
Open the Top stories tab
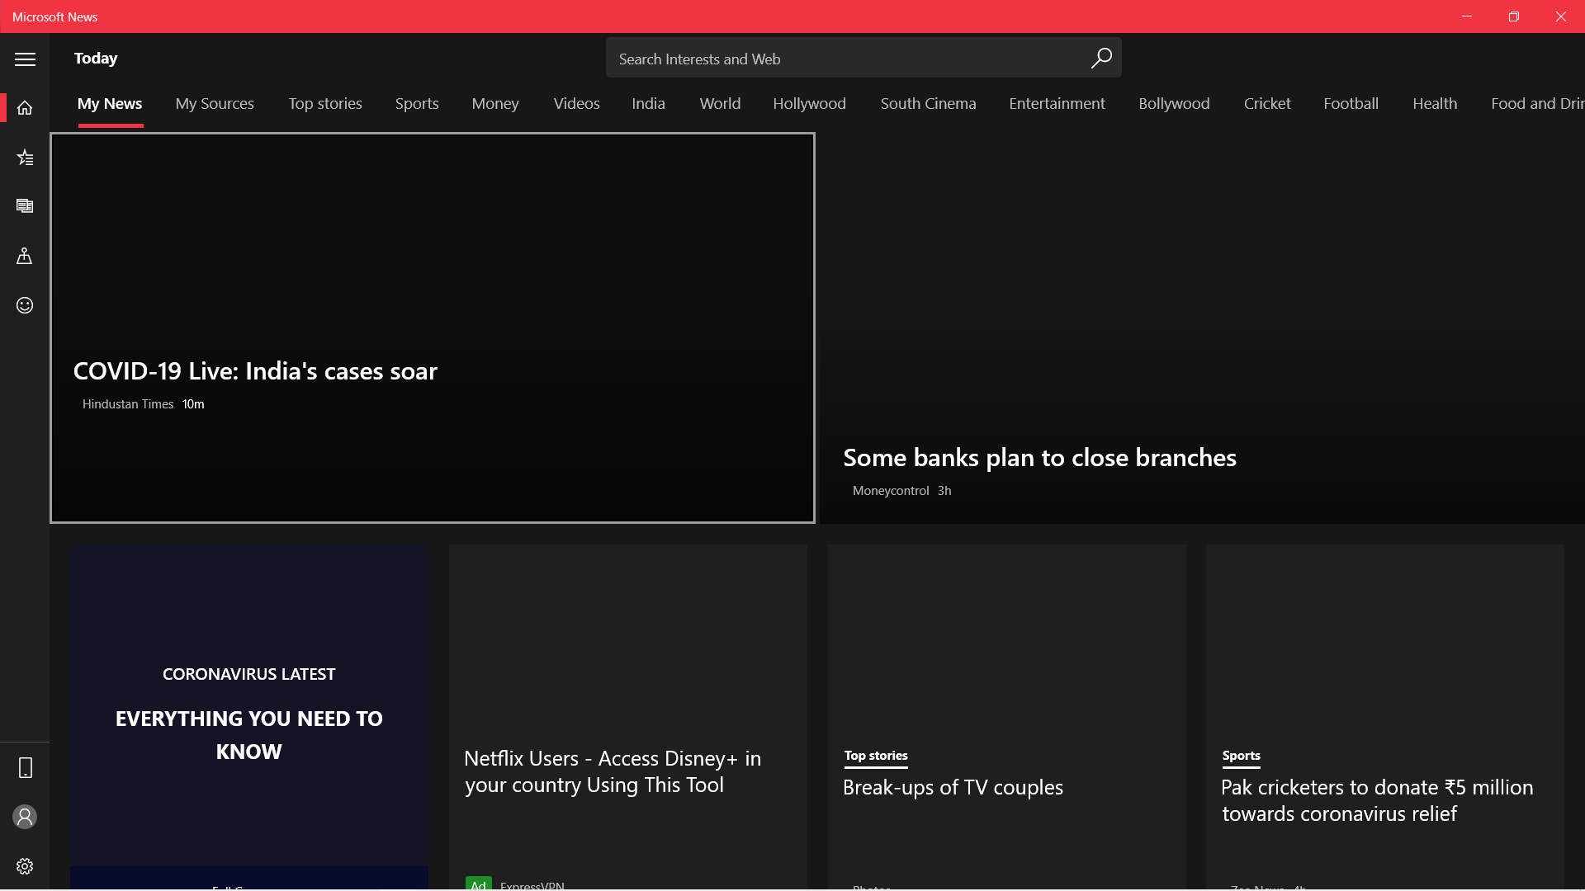pos(324,103)
